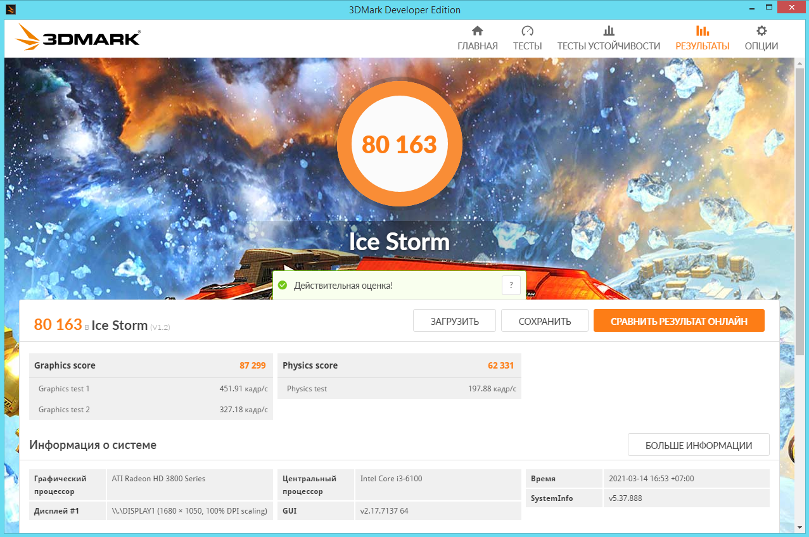
Task: Click the DISPLAY1 1680 × 1050 value
Action: [x=189, y=511]
